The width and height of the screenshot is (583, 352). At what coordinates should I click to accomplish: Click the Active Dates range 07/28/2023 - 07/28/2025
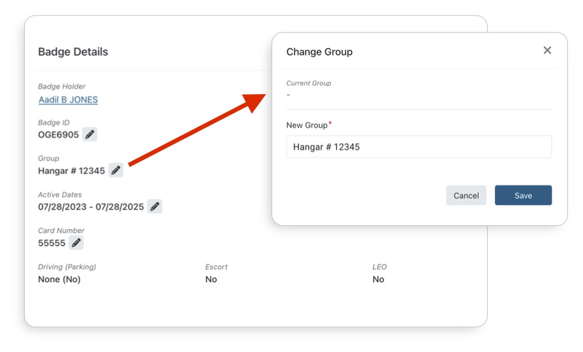[x=91, y=207]
